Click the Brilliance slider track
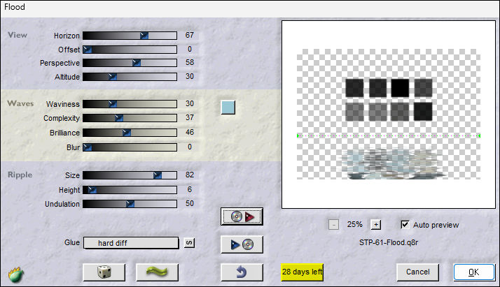 coord(130,133)
